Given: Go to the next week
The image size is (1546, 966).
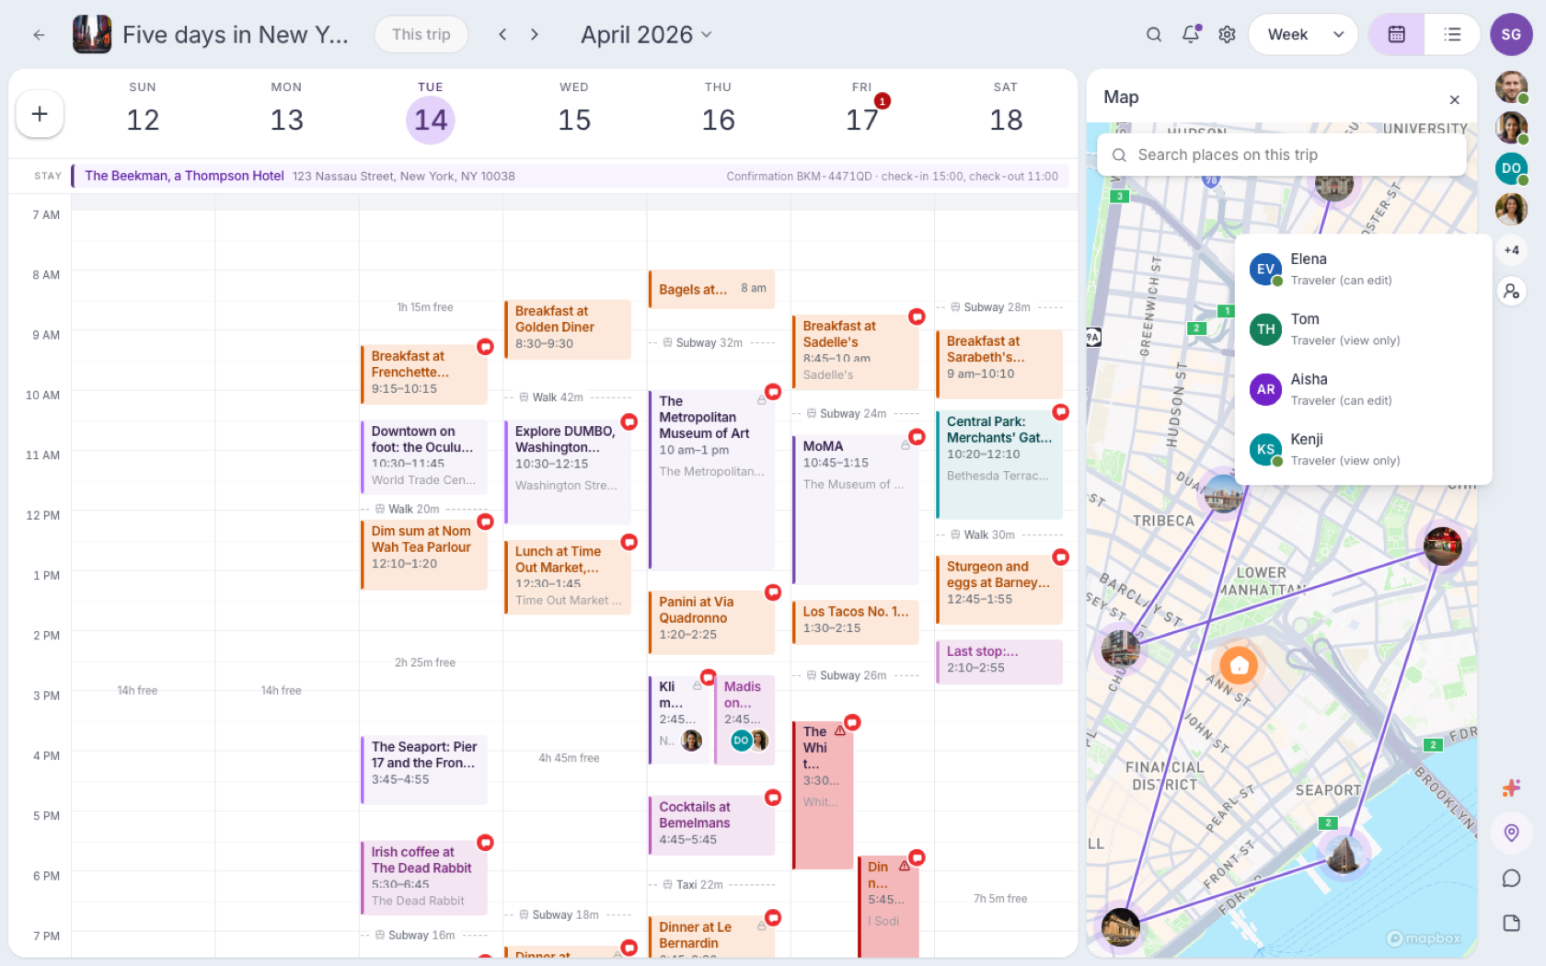Looking at the screenshot, I should point(535,35).
